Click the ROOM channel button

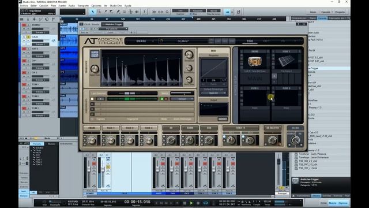pos(190,128)
